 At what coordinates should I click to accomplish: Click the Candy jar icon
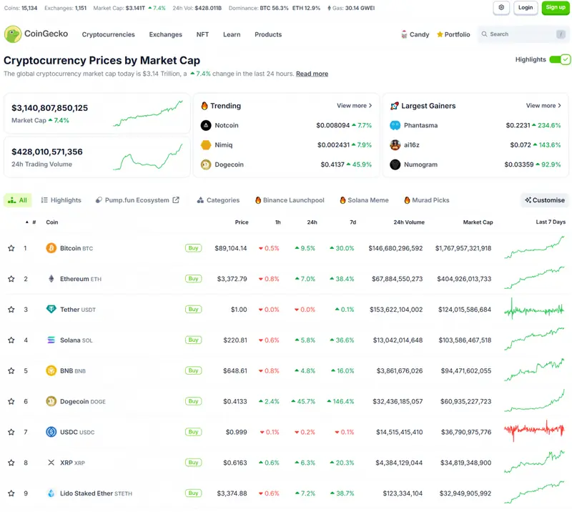coord(404,34)
